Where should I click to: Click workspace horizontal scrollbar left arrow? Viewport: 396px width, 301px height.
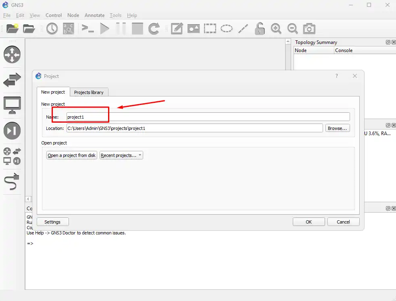(28, 199)
